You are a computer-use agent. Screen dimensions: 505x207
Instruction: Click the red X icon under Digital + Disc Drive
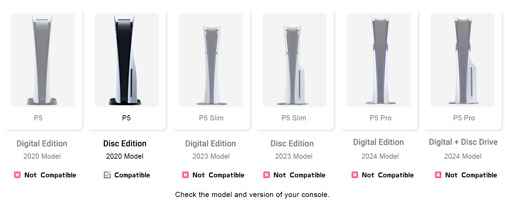tap(438, 175)
